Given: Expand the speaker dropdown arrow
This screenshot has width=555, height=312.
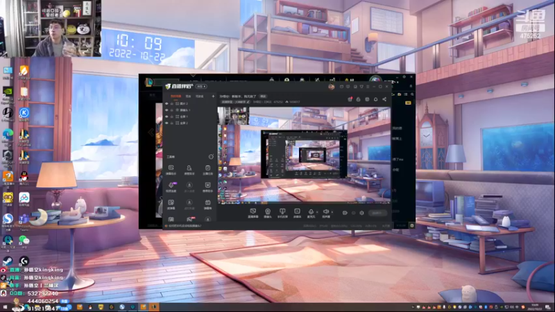Looking at the screenshot, I should (332, 212).
